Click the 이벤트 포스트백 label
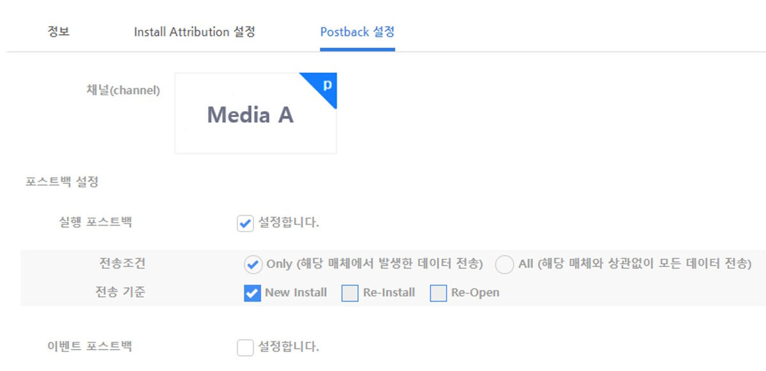Screen dimensions: 766x371 click(90, 347)
